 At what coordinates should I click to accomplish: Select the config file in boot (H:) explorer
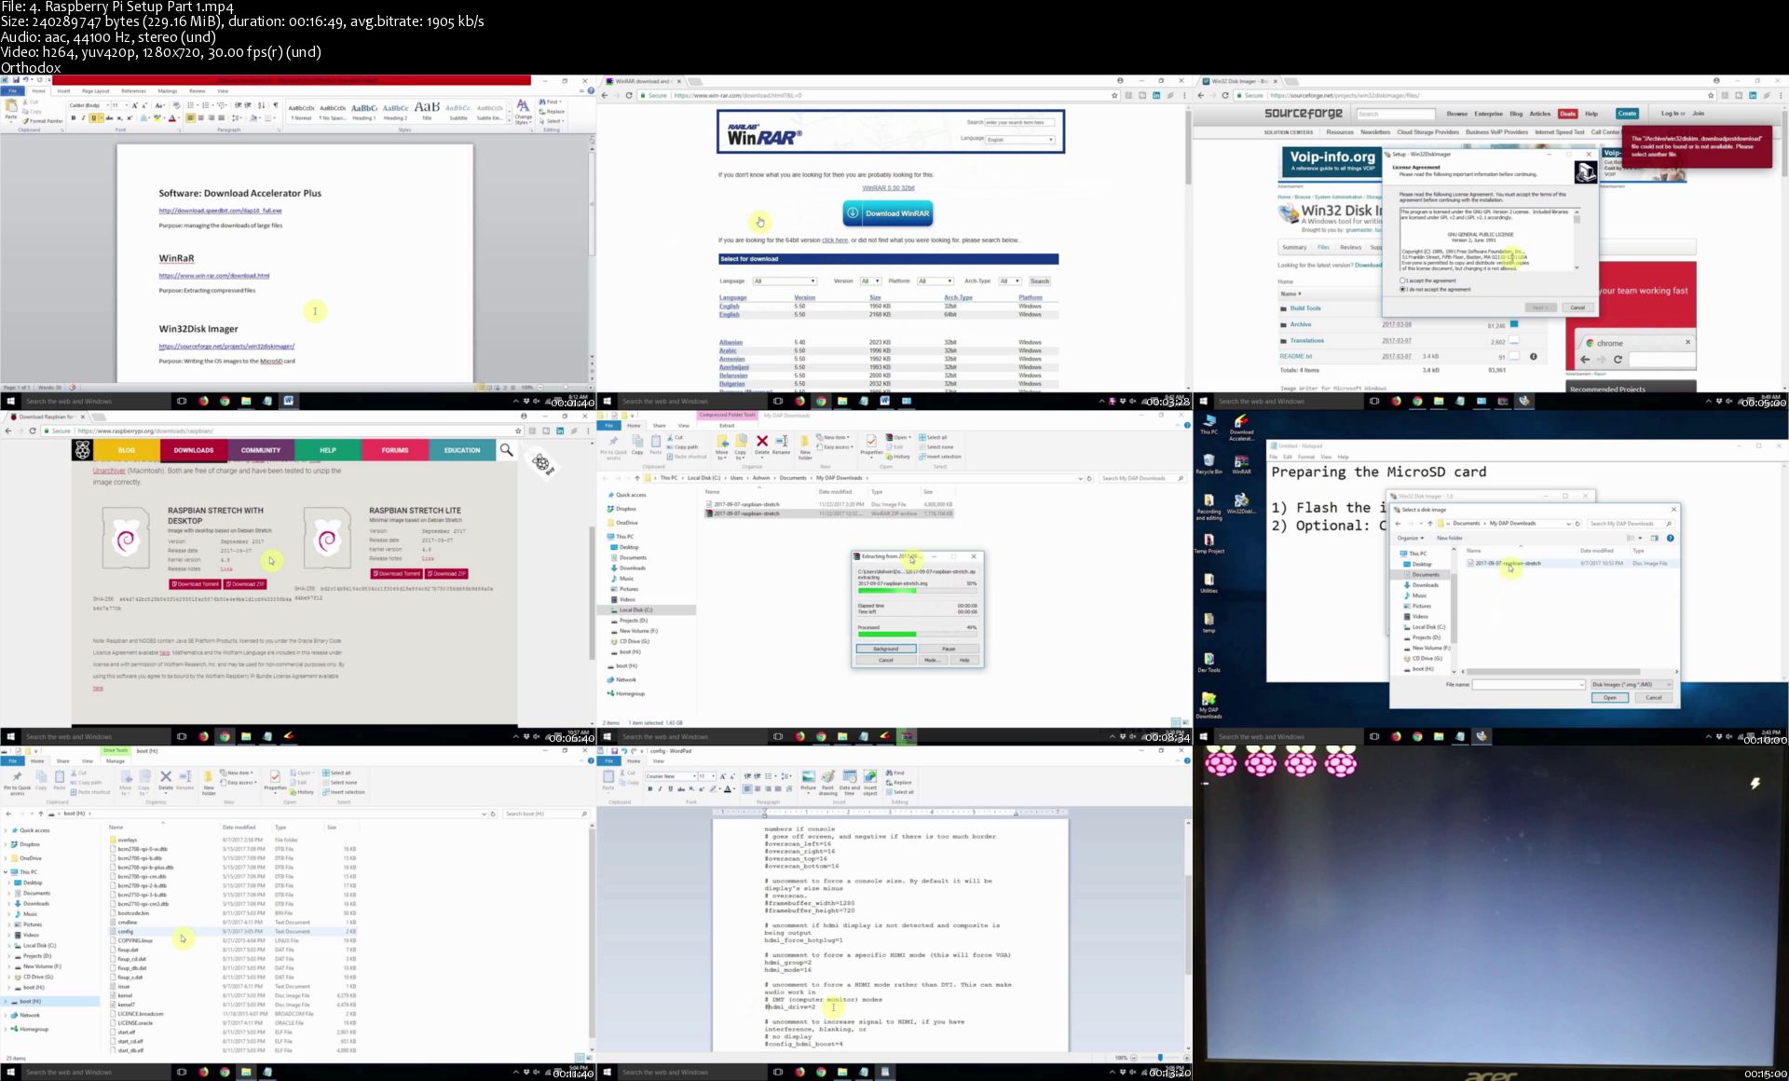click(x=233, y=931)
